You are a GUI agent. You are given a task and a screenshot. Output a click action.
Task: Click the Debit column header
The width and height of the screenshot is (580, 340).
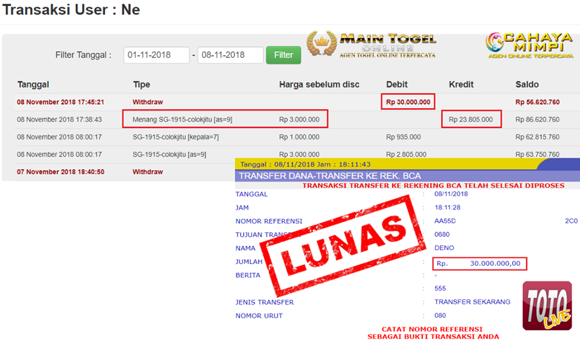tap(397, 85)
